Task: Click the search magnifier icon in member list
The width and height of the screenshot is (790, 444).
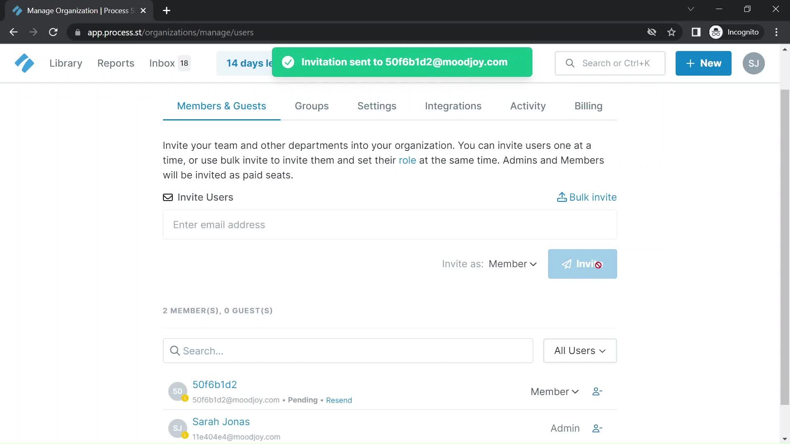Action: click(175, 351)
